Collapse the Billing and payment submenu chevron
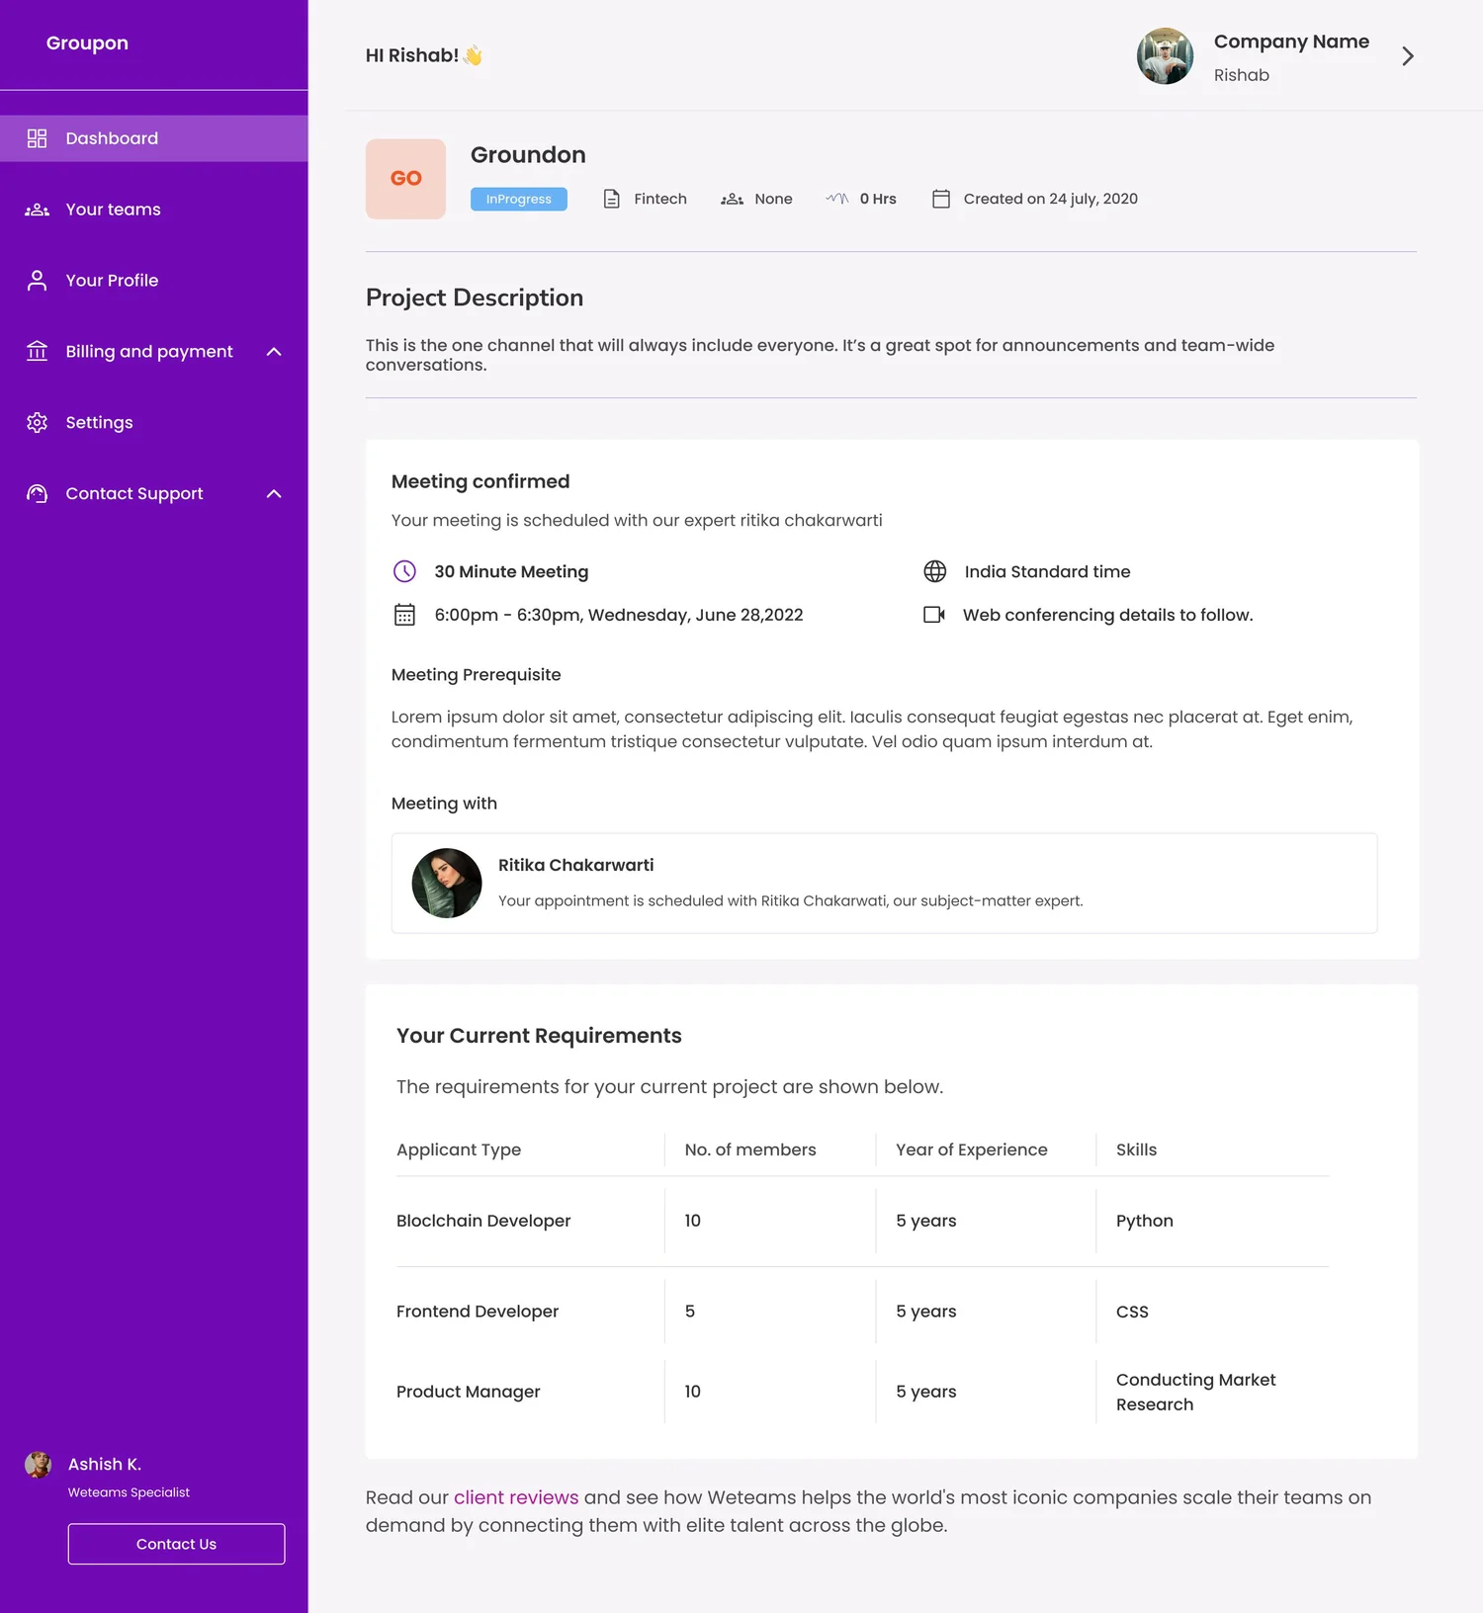This screenshot has width=1483, height=1613. (274, 352)
